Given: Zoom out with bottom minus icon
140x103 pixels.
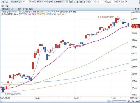Looking at the screenshot, I should pyautogui.click(x=131, y=101).
